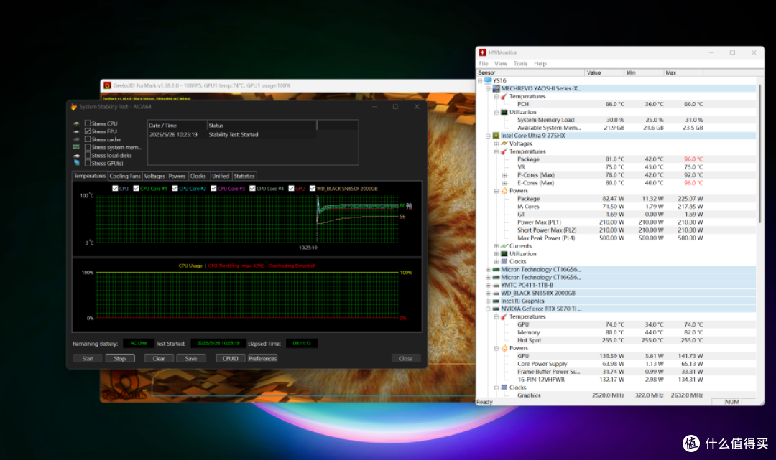This screenshot has width=776, height=460.
Task: Toggle CPU Core #3 graph checkbox
Action: tap(214, 188)
